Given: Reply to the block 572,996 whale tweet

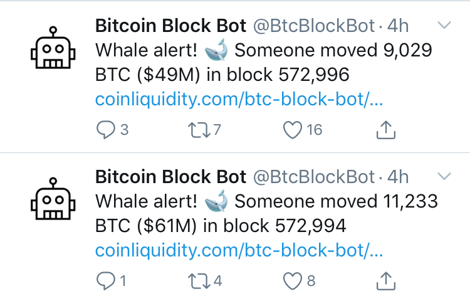Looking at the screenshot, I should 107,130.
